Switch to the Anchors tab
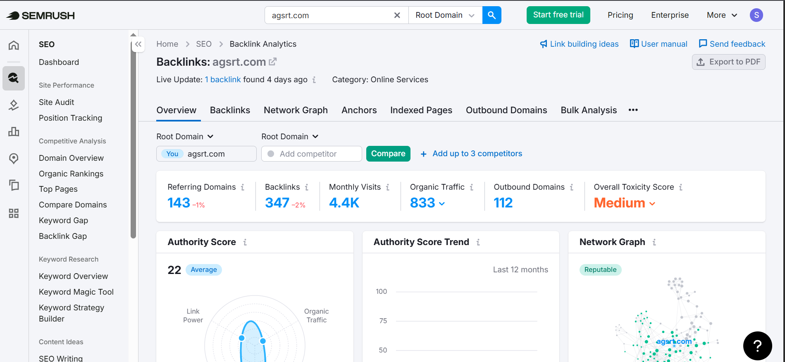 tap(359, 110)
